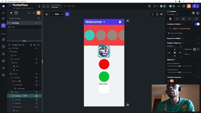The height and width of the screenshot is (113, 201).
Task: Collapse the Padding & Alignment section
Action: pos(198,43)
